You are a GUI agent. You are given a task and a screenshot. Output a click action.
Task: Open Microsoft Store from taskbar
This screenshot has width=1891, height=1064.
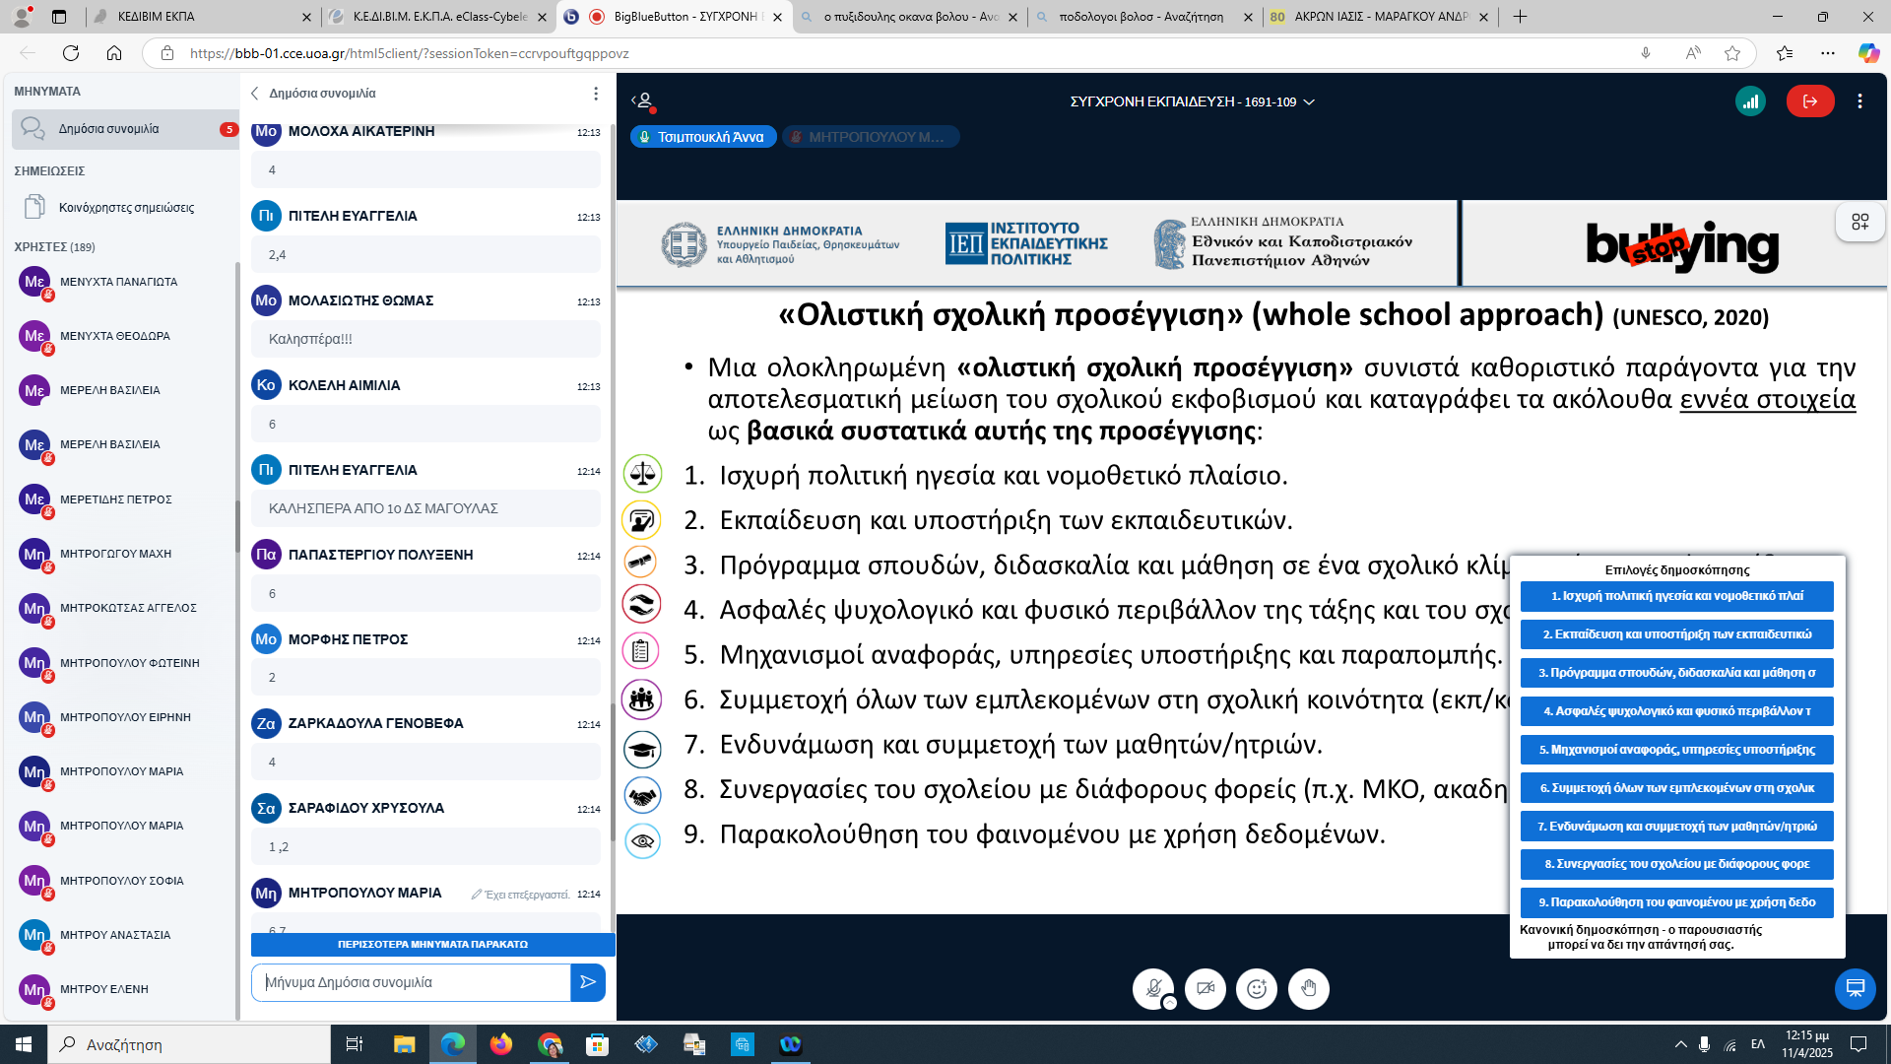[x=597, y=1044]
